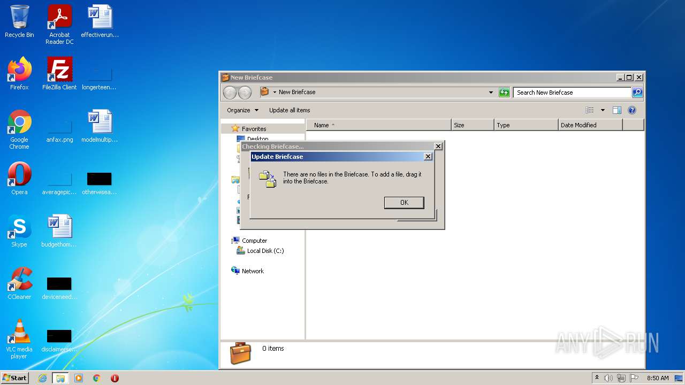Image resolution: width=685 pixels, height=385 pixels.
Task: Close the Update Briefcase dialog
Action: 428,157
